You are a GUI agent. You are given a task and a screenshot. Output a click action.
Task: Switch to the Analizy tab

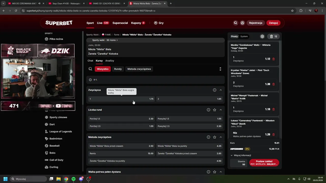[x=110, y=61]
